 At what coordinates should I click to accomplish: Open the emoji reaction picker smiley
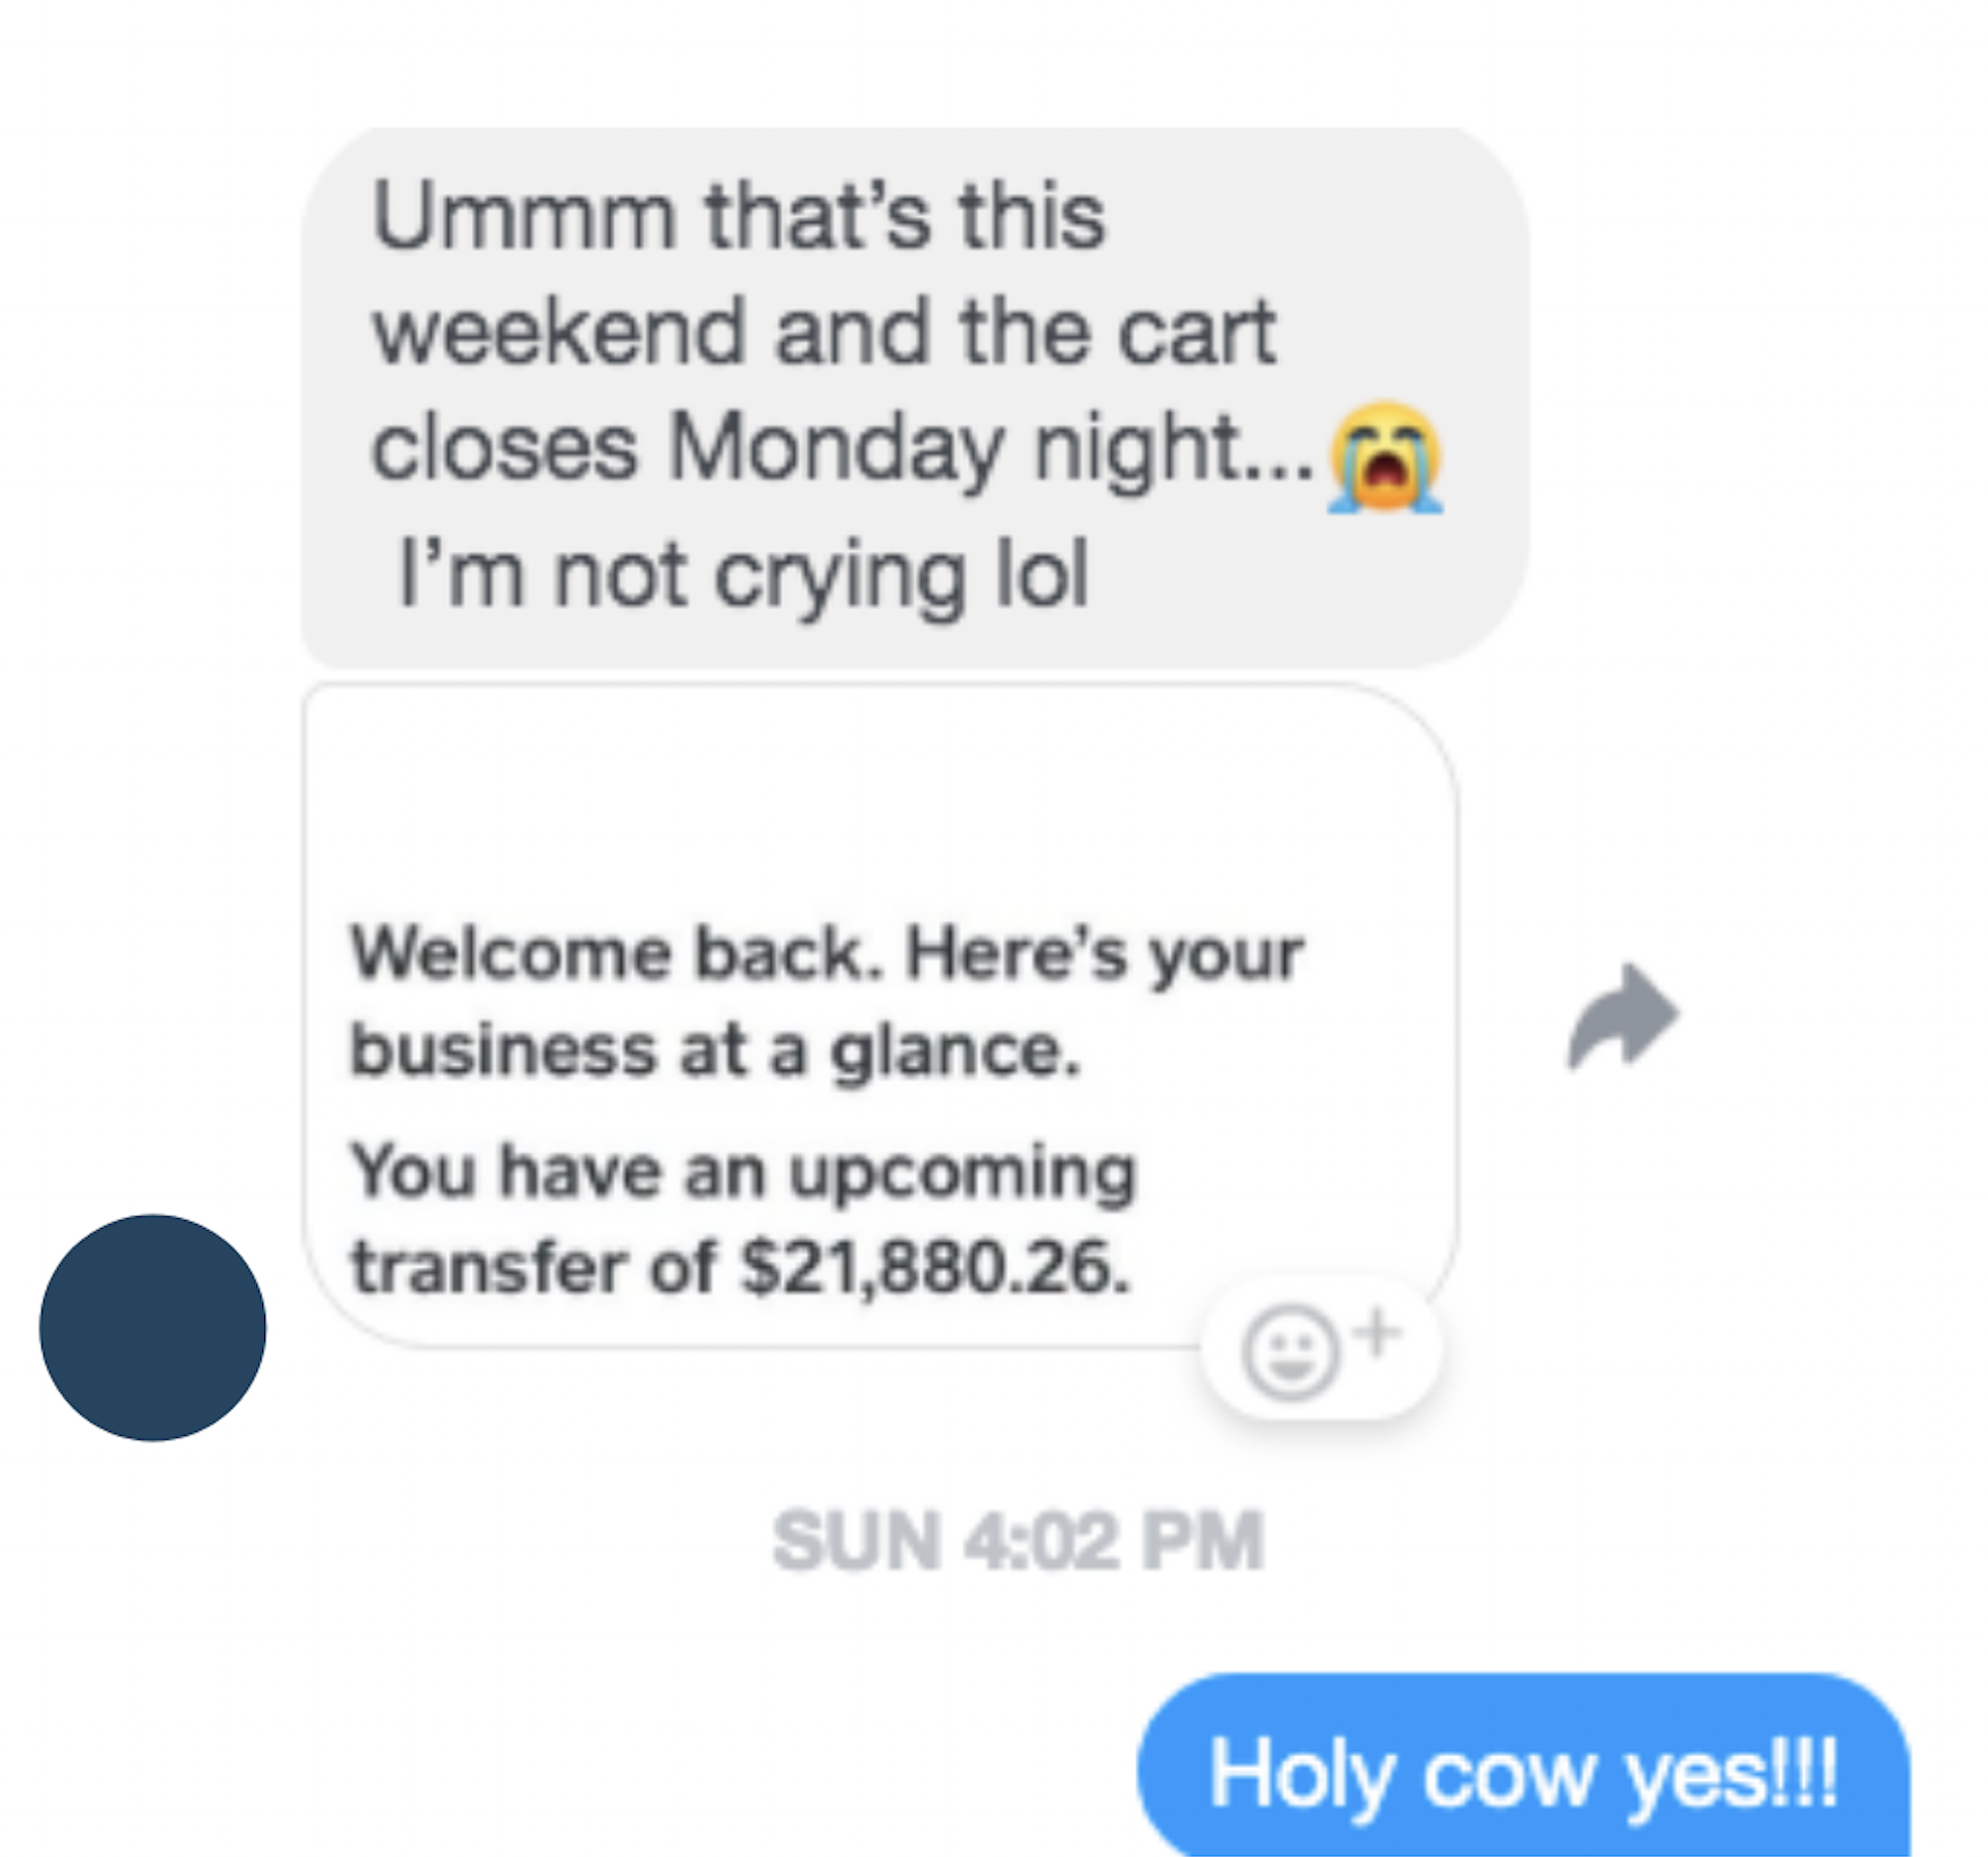coord(1290,1353)
